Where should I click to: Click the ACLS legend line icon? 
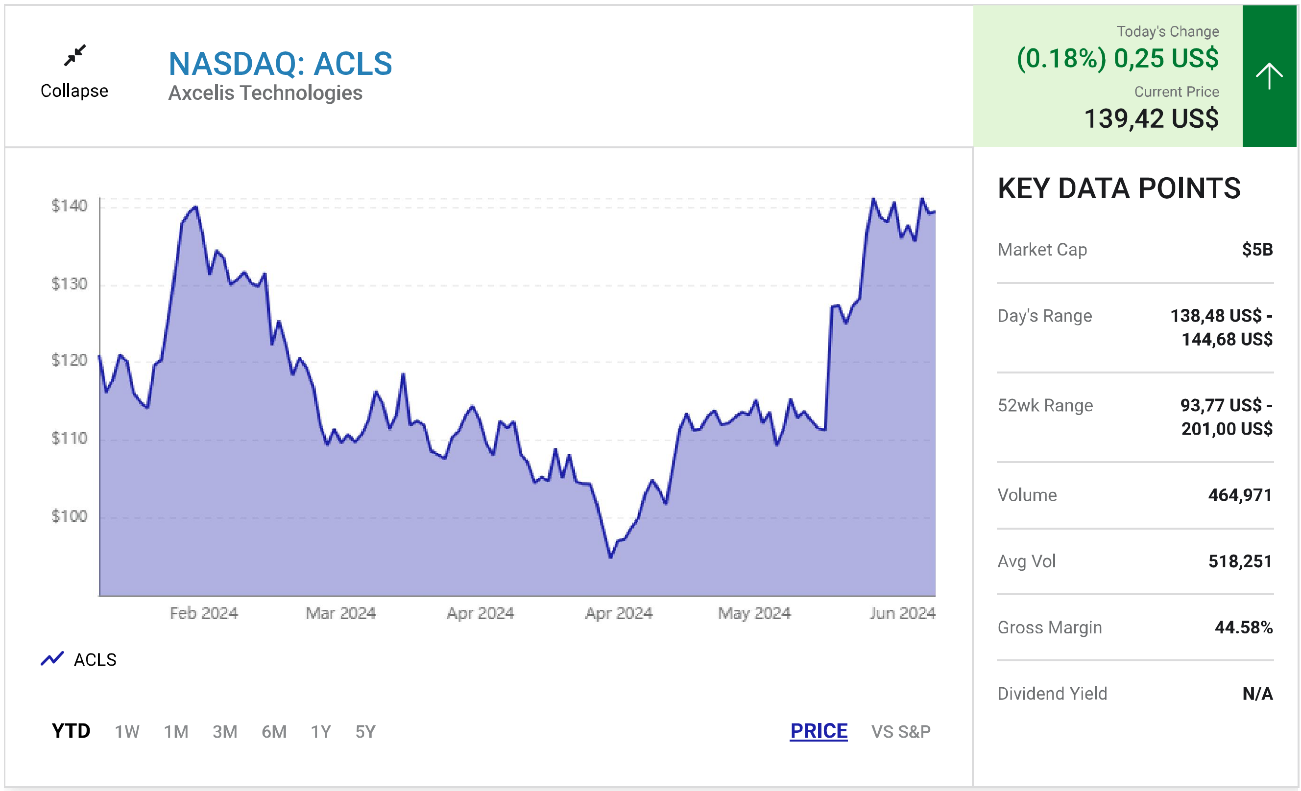(52, 658)
